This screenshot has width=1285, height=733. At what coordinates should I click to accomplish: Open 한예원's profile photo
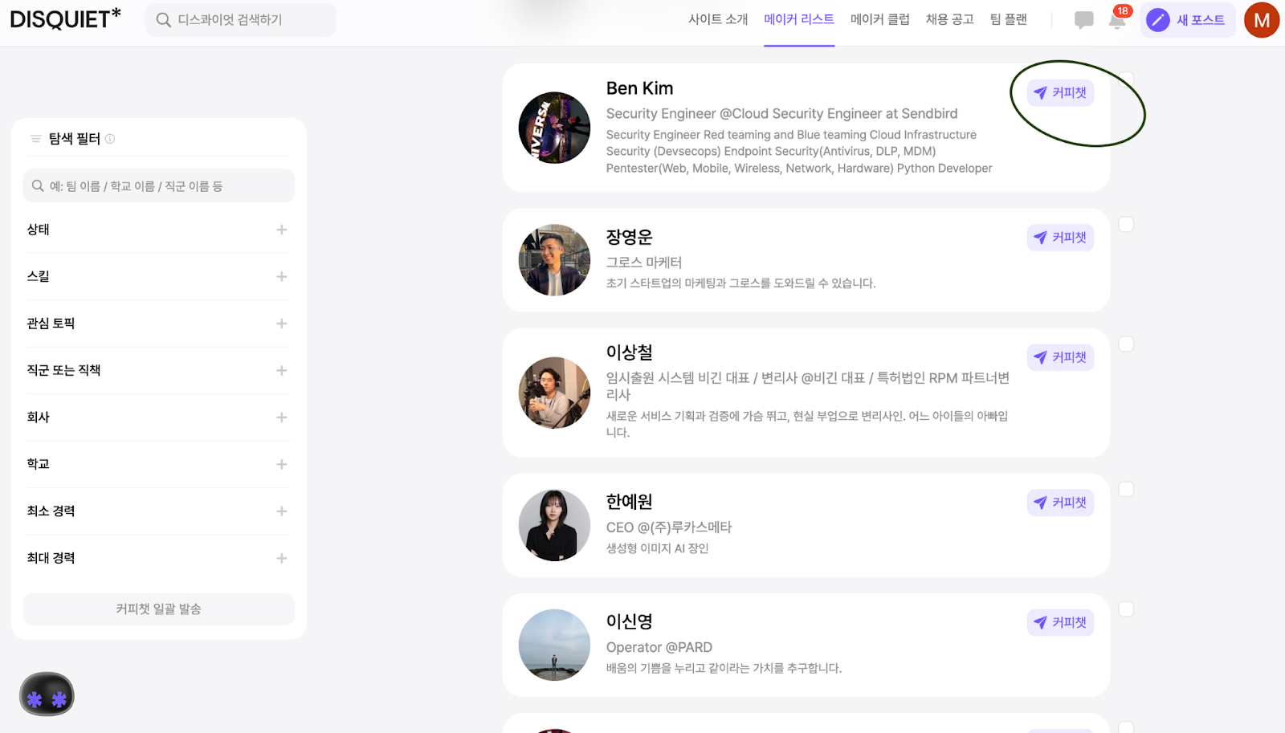pos(554,525)
